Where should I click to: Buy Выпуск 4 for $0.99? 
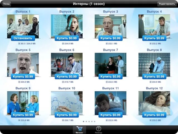(x=154, y=38)
